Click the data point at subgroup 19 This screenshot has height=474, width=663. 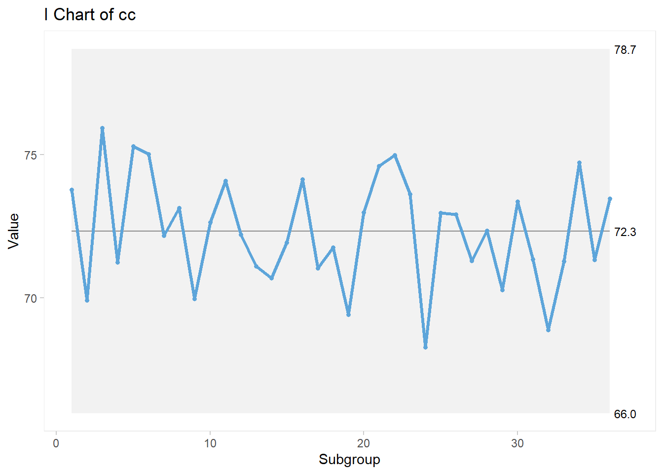click(348, 315)
